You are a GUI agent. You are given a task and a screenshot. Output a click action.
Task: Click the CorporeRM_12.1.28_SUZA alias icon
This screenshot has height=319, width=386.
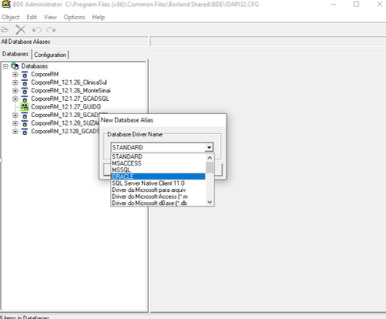(25, 123)
